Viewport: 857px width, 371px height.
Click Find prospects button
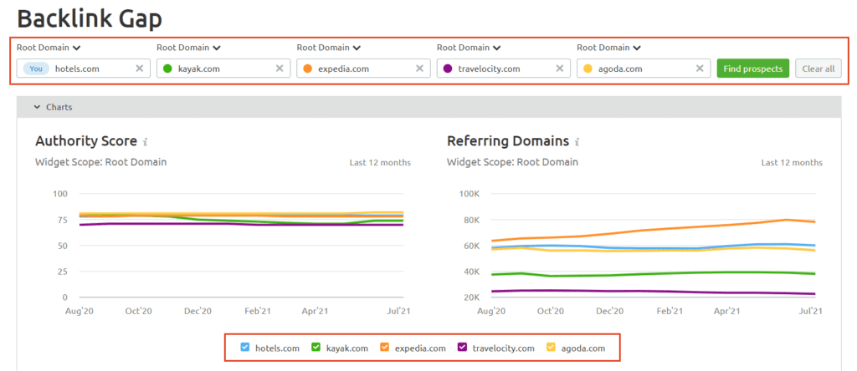point(753,69)
